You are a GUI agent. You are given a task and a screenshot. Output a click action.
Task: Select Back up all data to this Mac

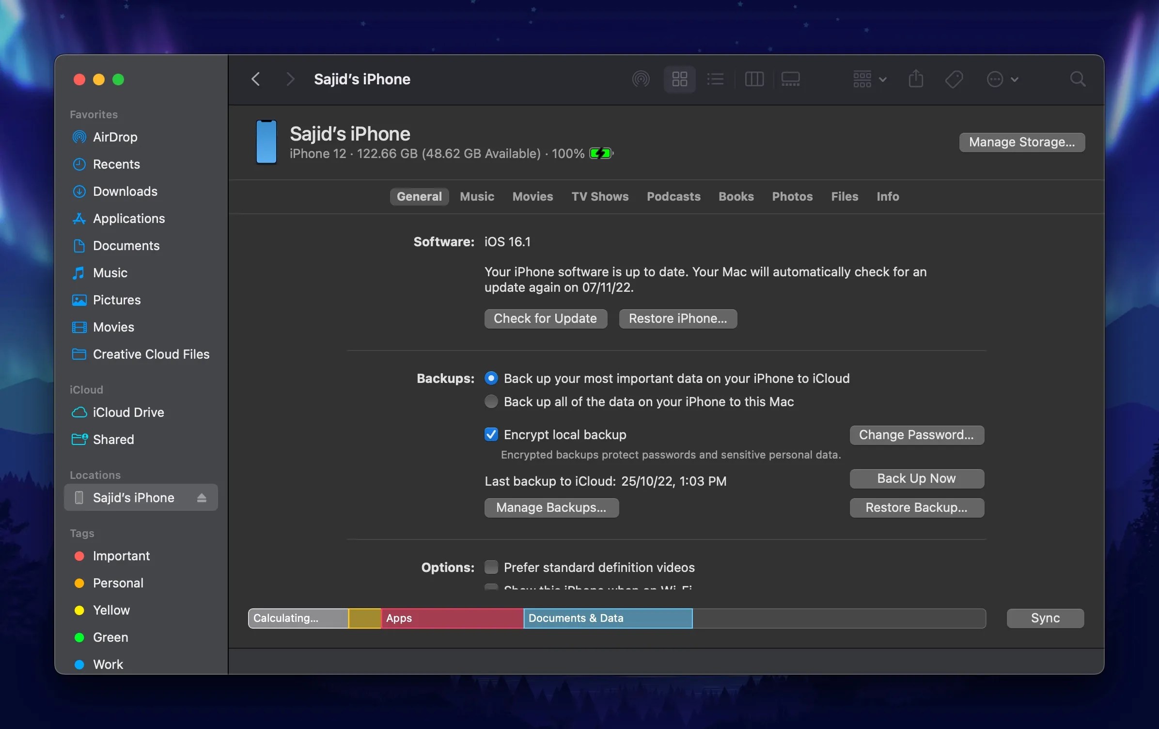tap(491, 401)
